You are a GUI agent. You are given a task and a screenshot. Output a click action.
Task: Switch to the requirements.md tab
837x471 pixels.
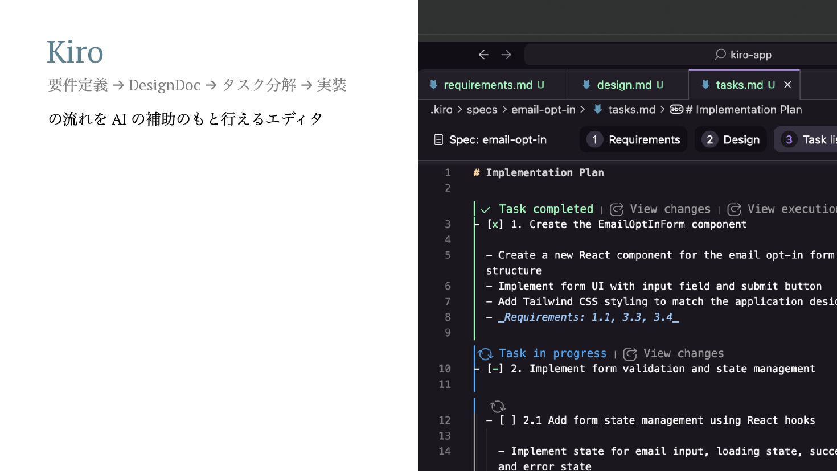tap(494, 85)
